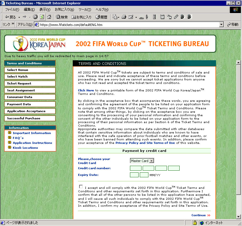This screenshot has height=226, width=242.
Task: Click the vertical scrollbar thumb
Action: pos(238,131)
